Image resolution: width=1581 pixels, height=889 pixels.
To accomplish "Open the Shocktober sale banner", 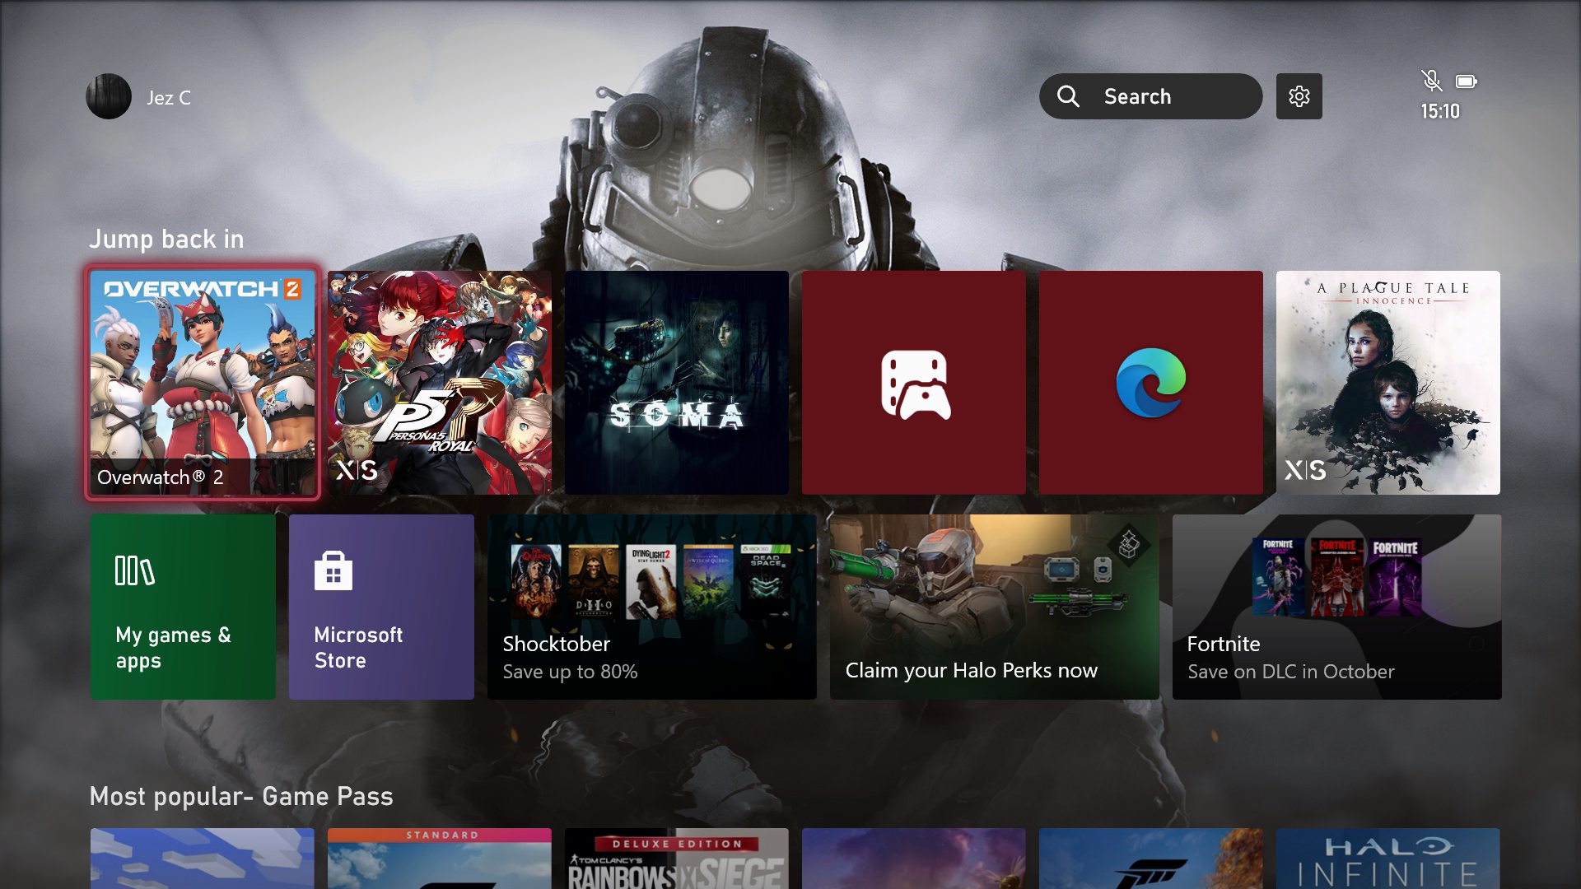I will (x=651, y=607).
